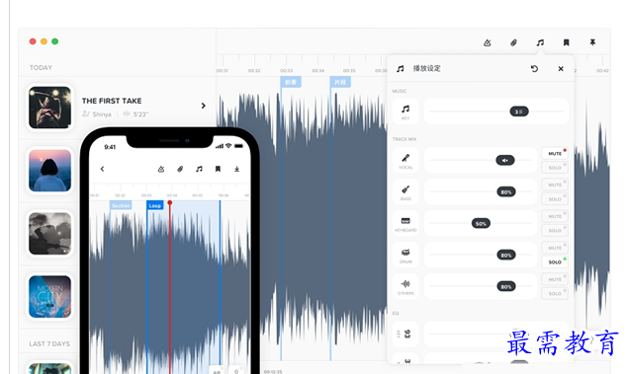Click the DRUM track icon
627x374 pixels.
405,255
